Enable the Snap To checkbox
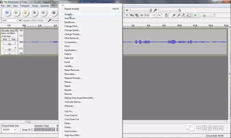This screenshot has height=138, width=231. coord(32,130)
